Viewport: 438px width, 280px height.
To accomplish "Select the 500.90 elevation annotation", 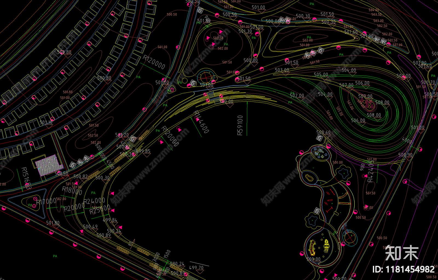I will 405,155.
